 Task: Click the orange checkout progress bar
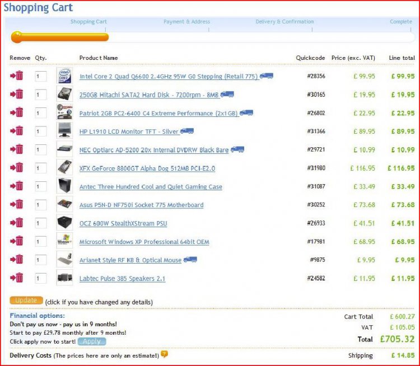60,37
